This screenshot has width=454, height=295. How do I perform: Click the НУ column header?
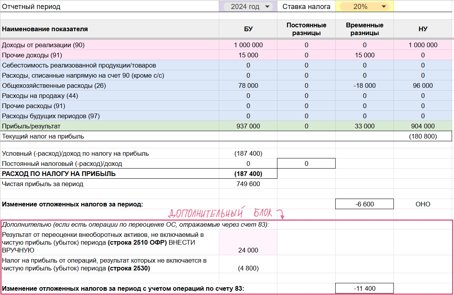point(423,29)
